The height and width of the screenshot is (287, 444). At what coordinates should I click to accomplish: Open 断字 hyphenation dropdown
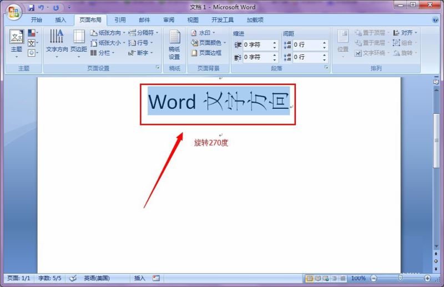click(x=140, y=53)
